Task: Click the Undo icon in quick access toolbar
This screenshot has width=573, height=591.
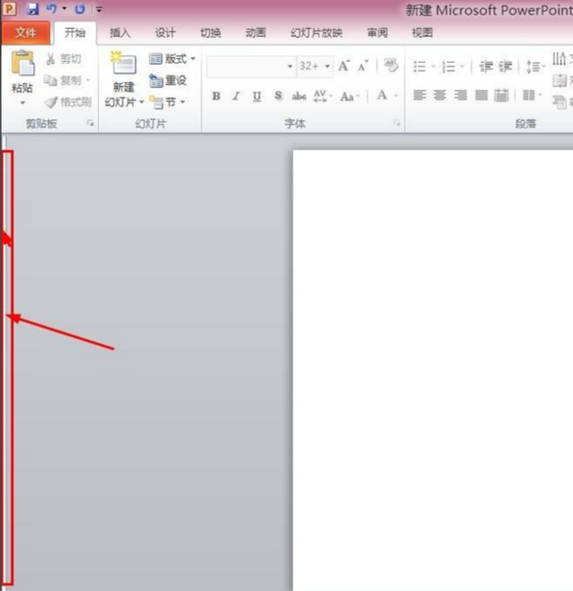Action: (54, 9)
